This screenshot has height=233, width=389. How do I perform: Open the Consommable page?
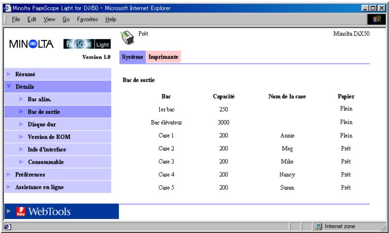coord(58,162)
